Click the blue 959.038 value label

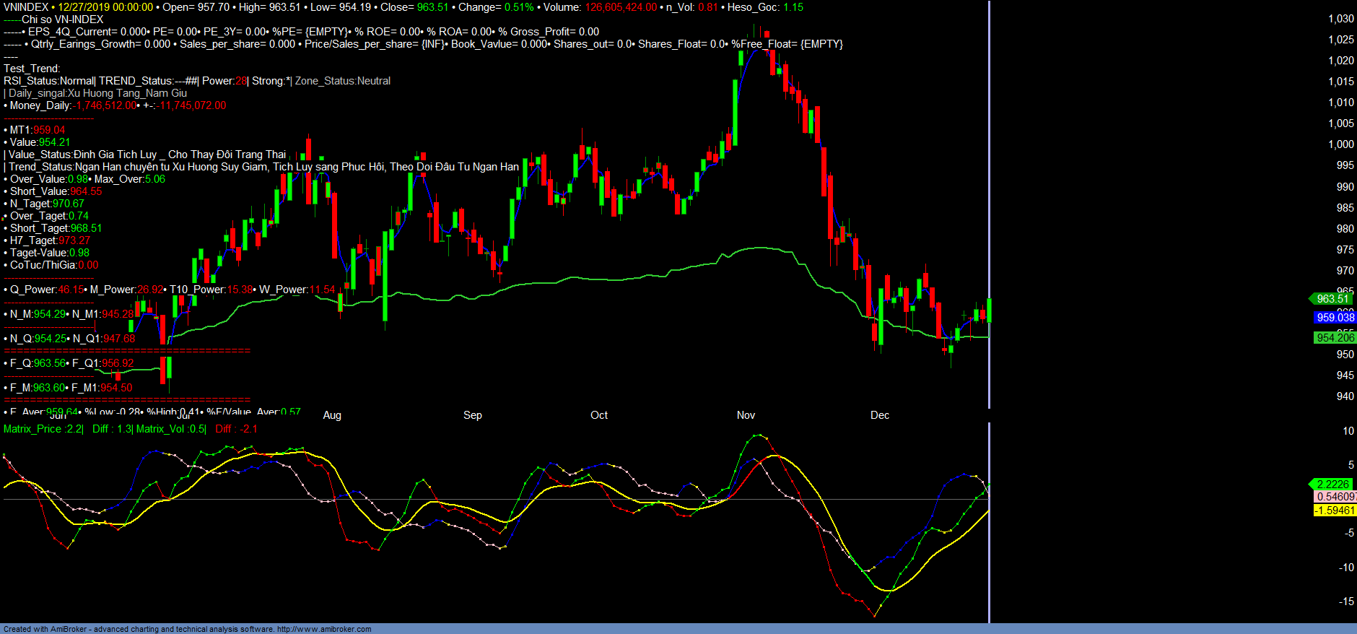click(1335, 318)
